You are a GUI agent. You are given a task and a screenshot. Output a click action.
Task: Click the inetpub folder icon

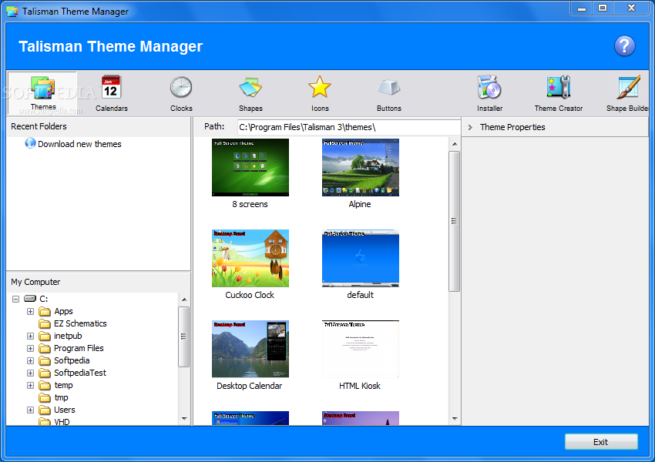tap(45, 336)
